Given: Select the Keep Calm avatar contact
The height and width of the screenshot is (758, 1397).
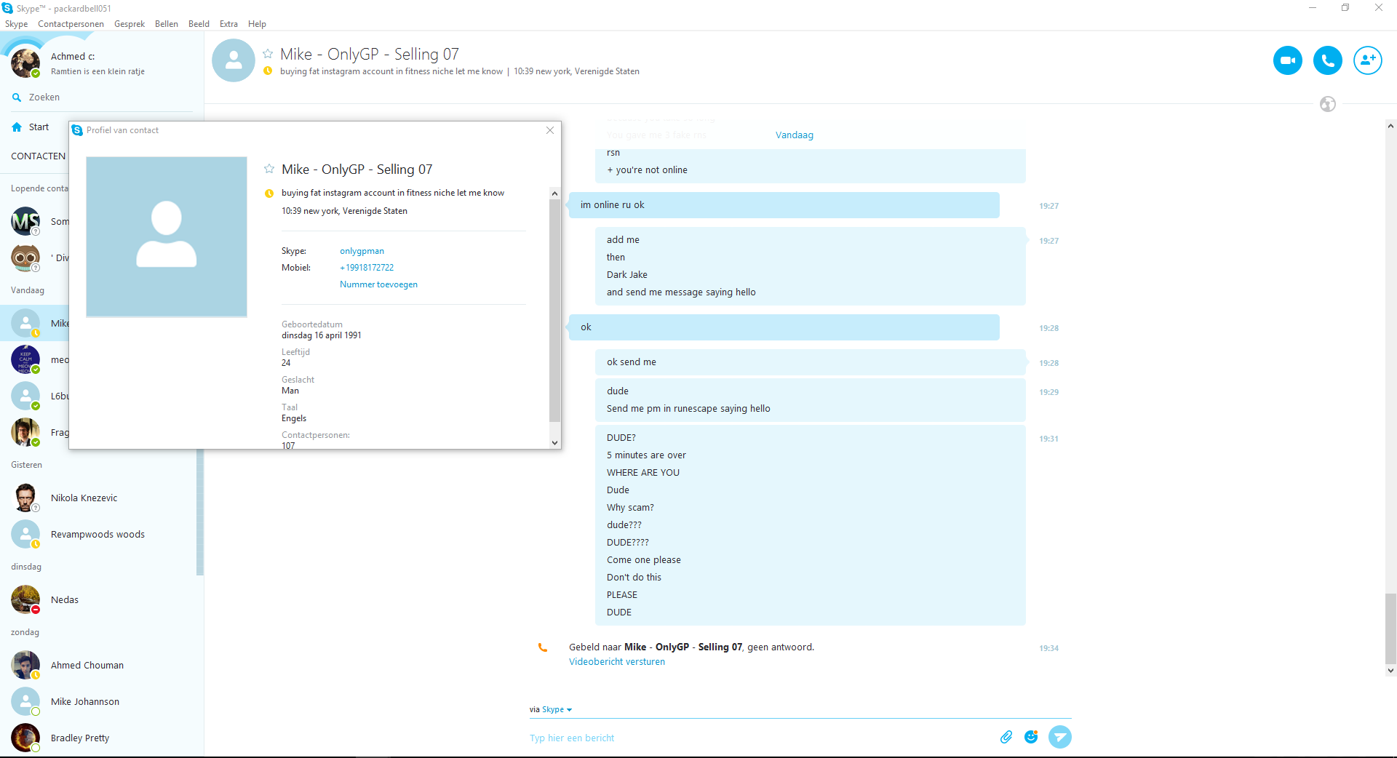Looking at the screenshot, I should coord(25,359).
